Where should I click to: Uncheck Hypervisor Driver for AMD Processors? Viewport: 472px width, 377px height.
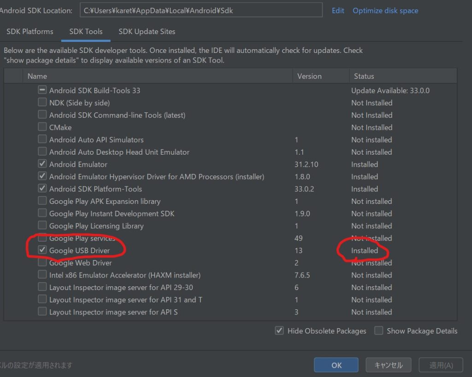[x=42, y=176]
